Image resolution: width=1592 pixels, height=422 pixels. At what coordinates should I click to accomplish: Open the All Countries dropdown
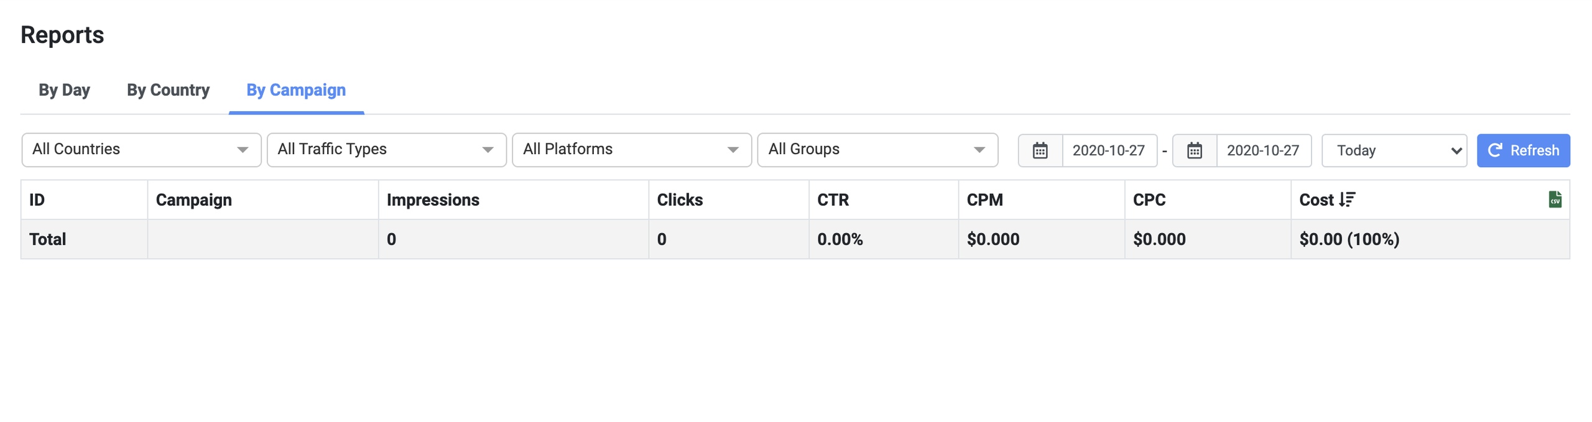141,150
